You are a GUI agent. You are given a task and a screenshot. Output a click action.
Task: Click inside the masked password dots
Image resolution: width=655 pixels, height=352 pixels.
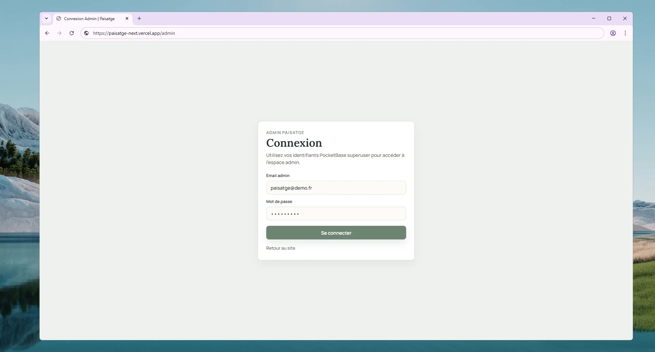pos(285,214)
